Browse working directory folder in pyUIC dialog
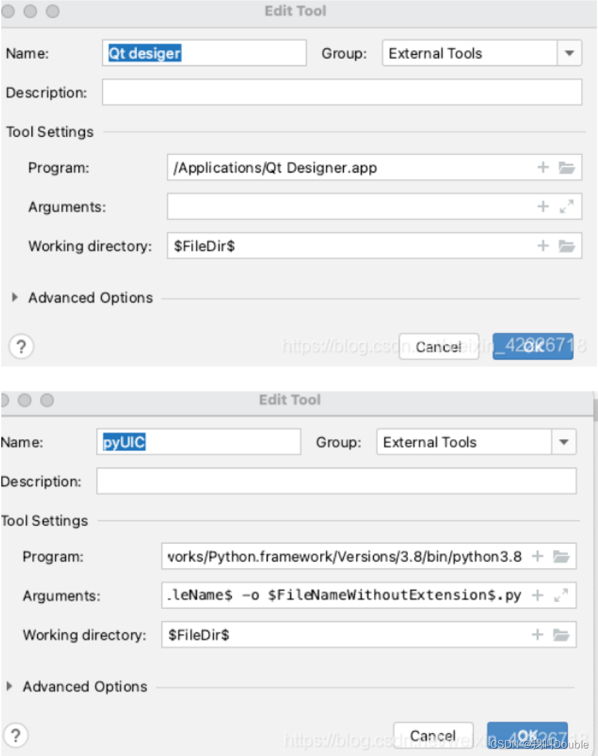Image resolution: width=598 pixels, height=756 pixels. pyautogui.click(x=561, y=635)
